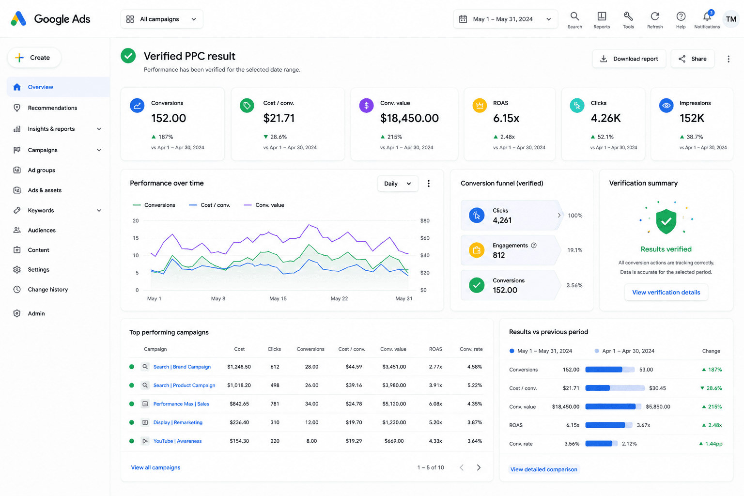This screenshot has width=744, height=496.
Task: Go to previous page of campaigns
Action: [462, 467]
